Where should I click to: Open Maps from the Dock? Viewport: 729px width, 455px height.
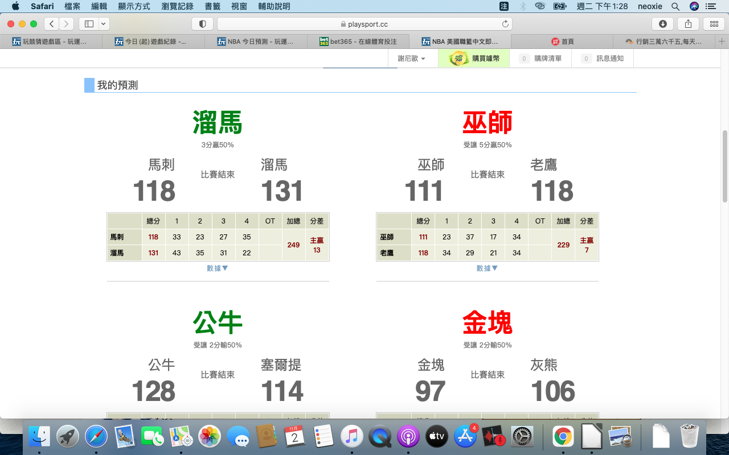coord(182,436)
